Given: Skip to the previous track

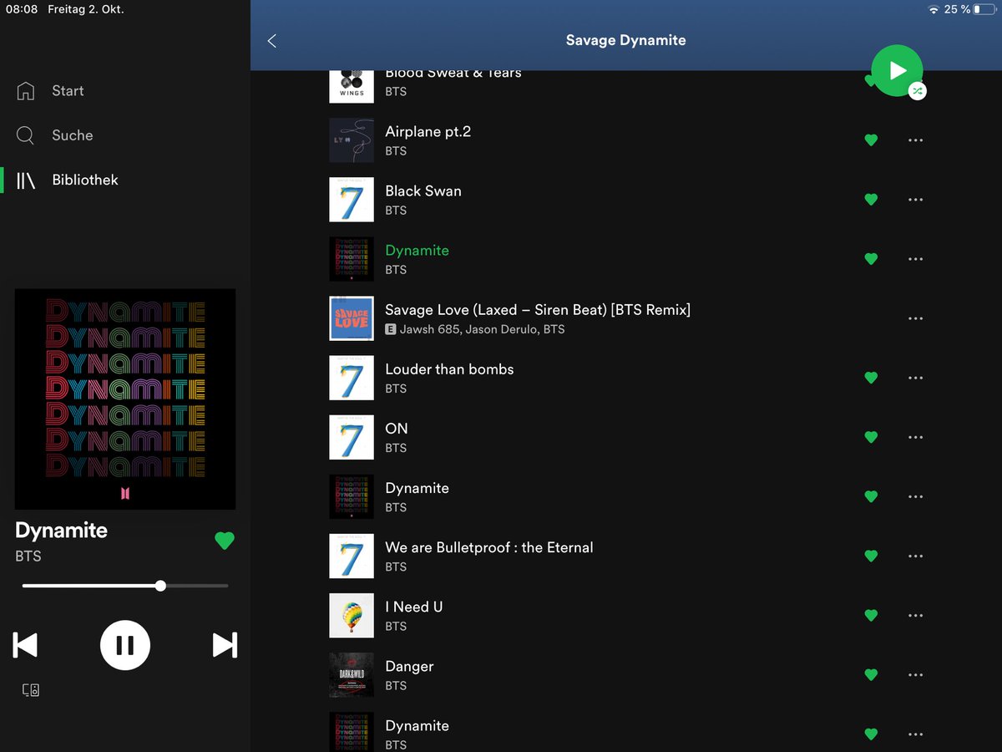Looking at the screenshot, I should (25, 645).
